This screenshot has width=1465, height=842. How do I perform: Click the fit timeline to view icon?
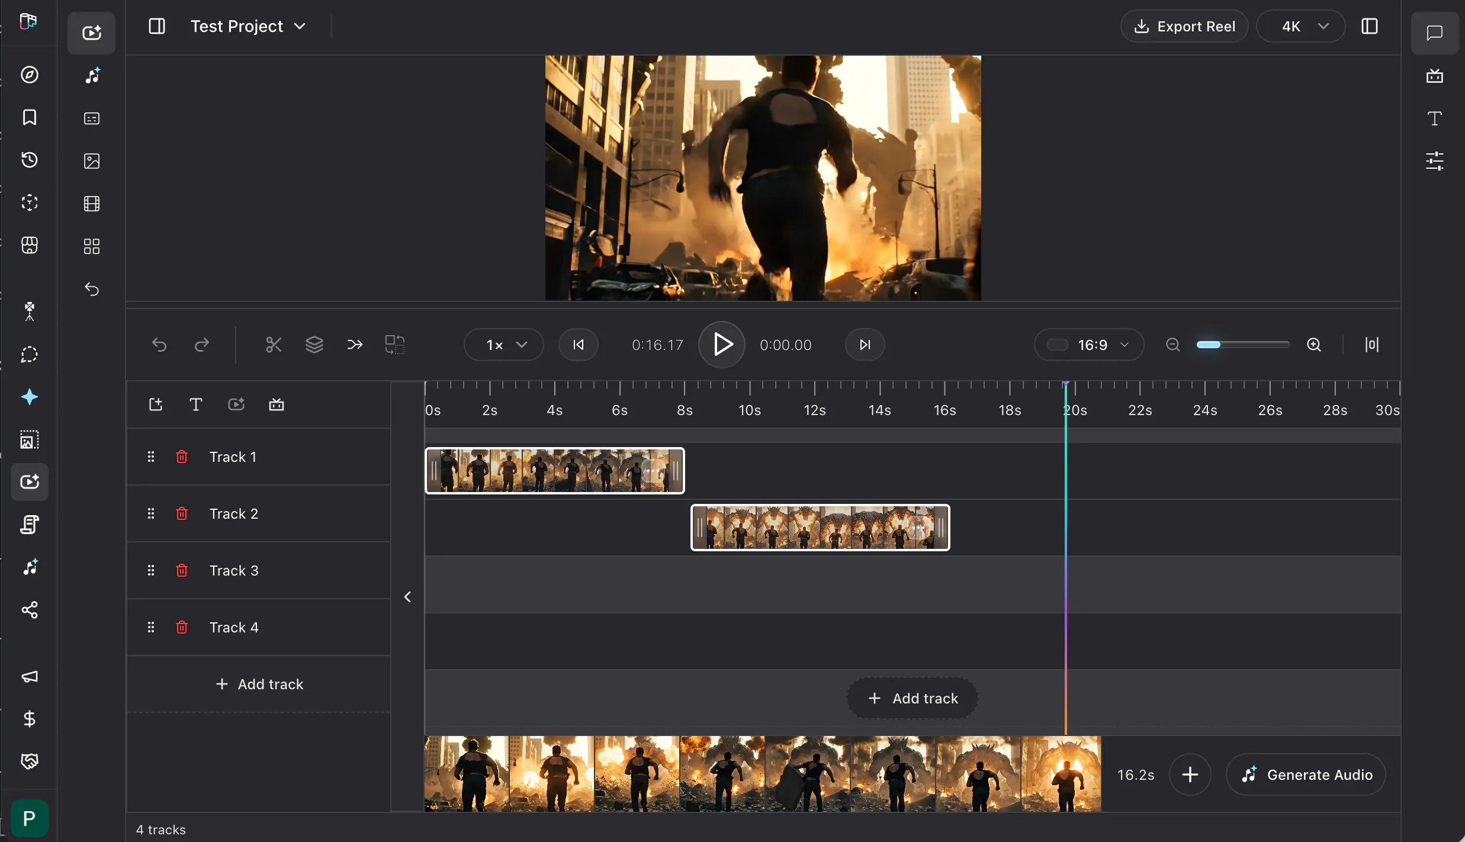(1372, 345)
